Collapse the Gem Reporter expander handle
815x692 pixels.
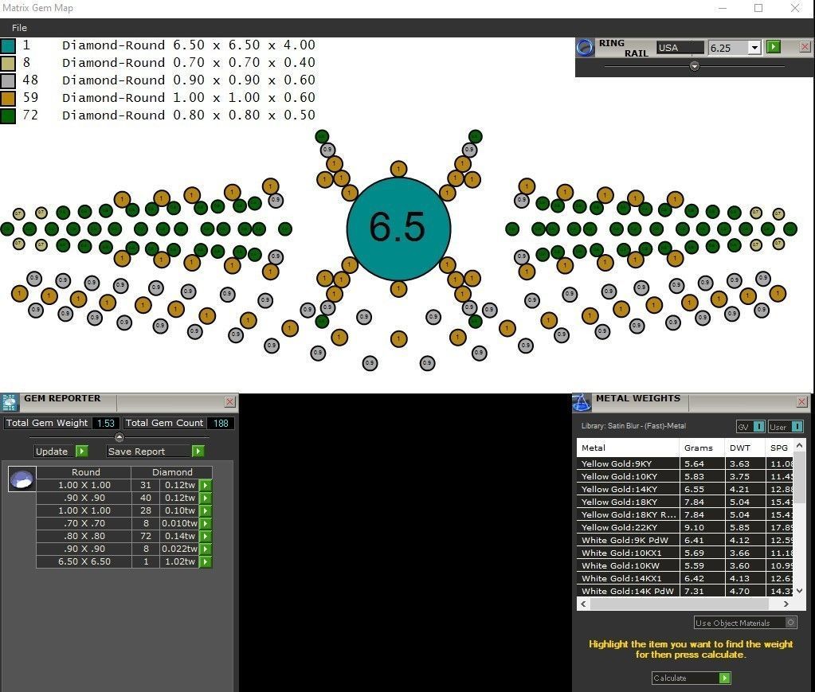[x=119, y=437]
